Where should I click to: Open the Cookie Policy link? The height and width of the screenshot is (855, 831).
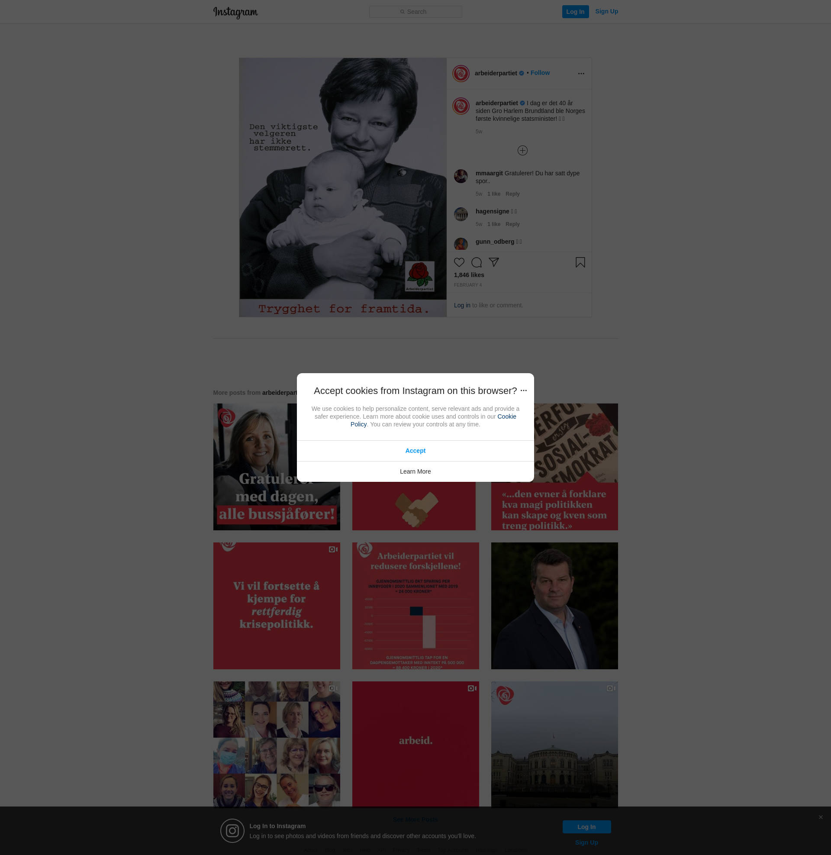coord(507,416)
